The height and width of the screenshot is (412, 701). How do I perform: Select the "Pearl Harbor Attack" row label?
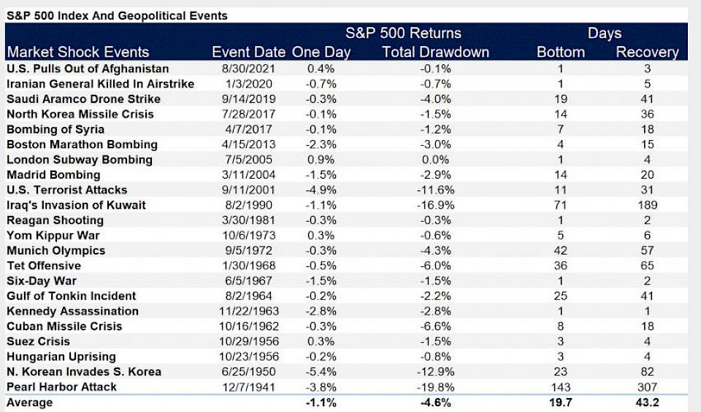[61, 386]
